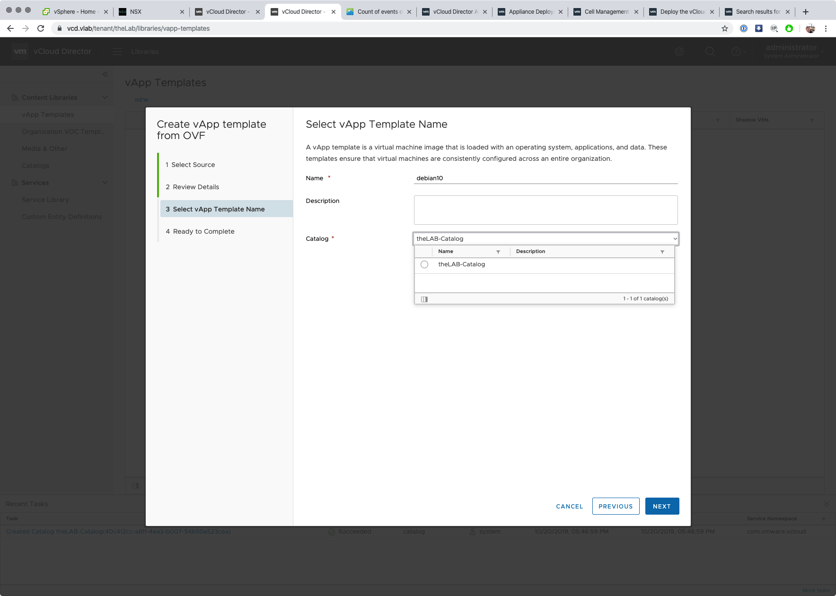The image size is (836, 596).
Task: Open Media & Other in sidebar
Action: point(44,149)
